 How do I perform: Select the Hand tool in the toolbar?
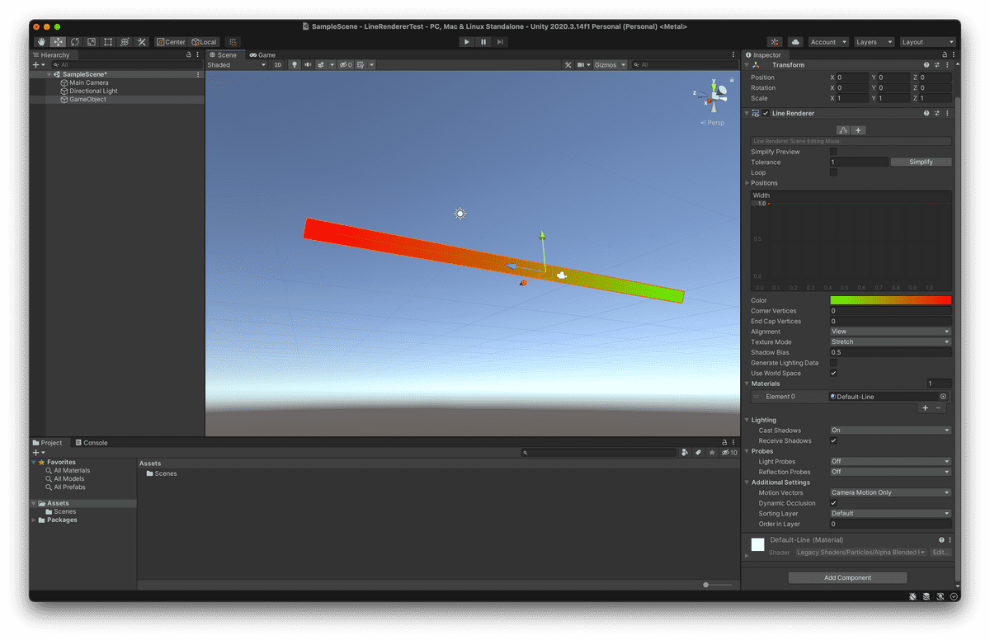41,42
